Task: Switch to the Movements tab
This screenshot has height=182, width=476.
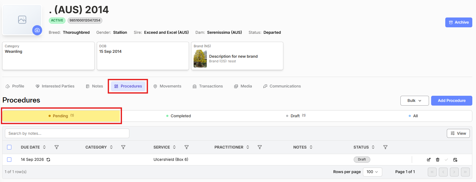Action: [x=167, y=86]
